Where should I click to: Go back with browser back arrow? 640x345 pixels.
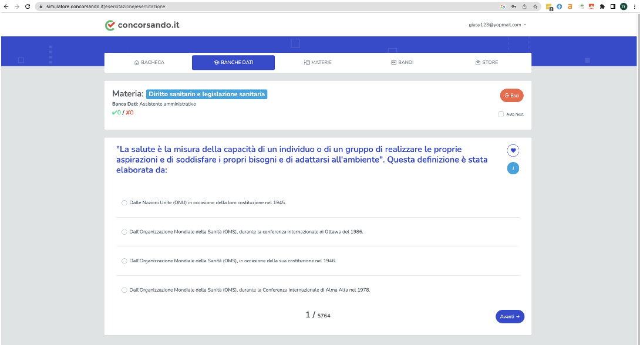pyautogui.click(x=6, y=6)
